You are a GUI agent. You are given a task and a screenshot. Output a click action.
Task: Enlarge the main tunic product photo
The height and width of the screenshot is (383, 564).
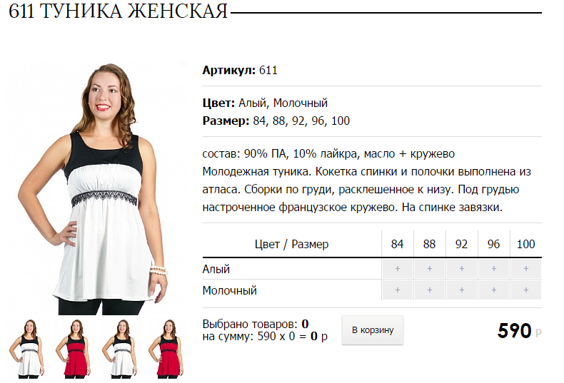pyautogui.click(x=97, y=188)
